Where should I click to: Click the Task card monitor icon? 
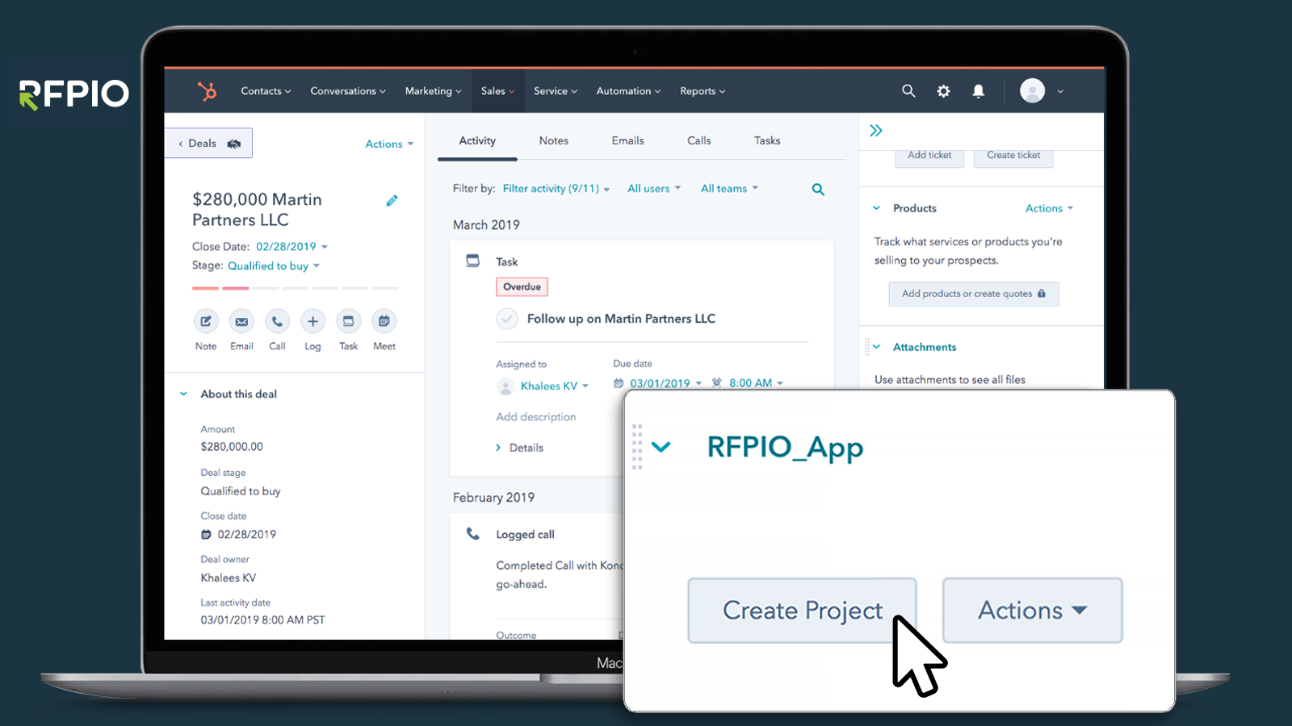(x=473, y=261)
